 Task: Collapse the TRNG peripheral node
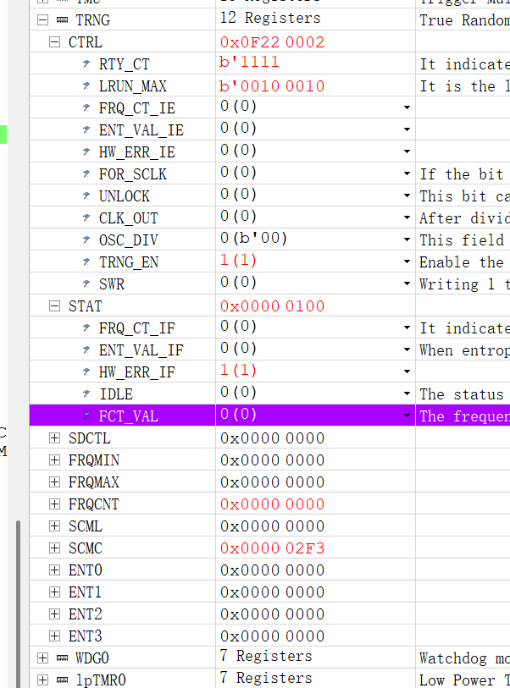point(42,20)
